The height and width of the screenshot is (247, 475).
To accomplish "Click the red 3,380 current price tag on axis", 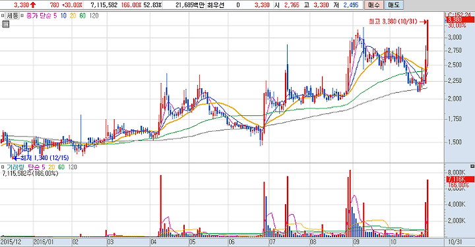I will point(460,20).
